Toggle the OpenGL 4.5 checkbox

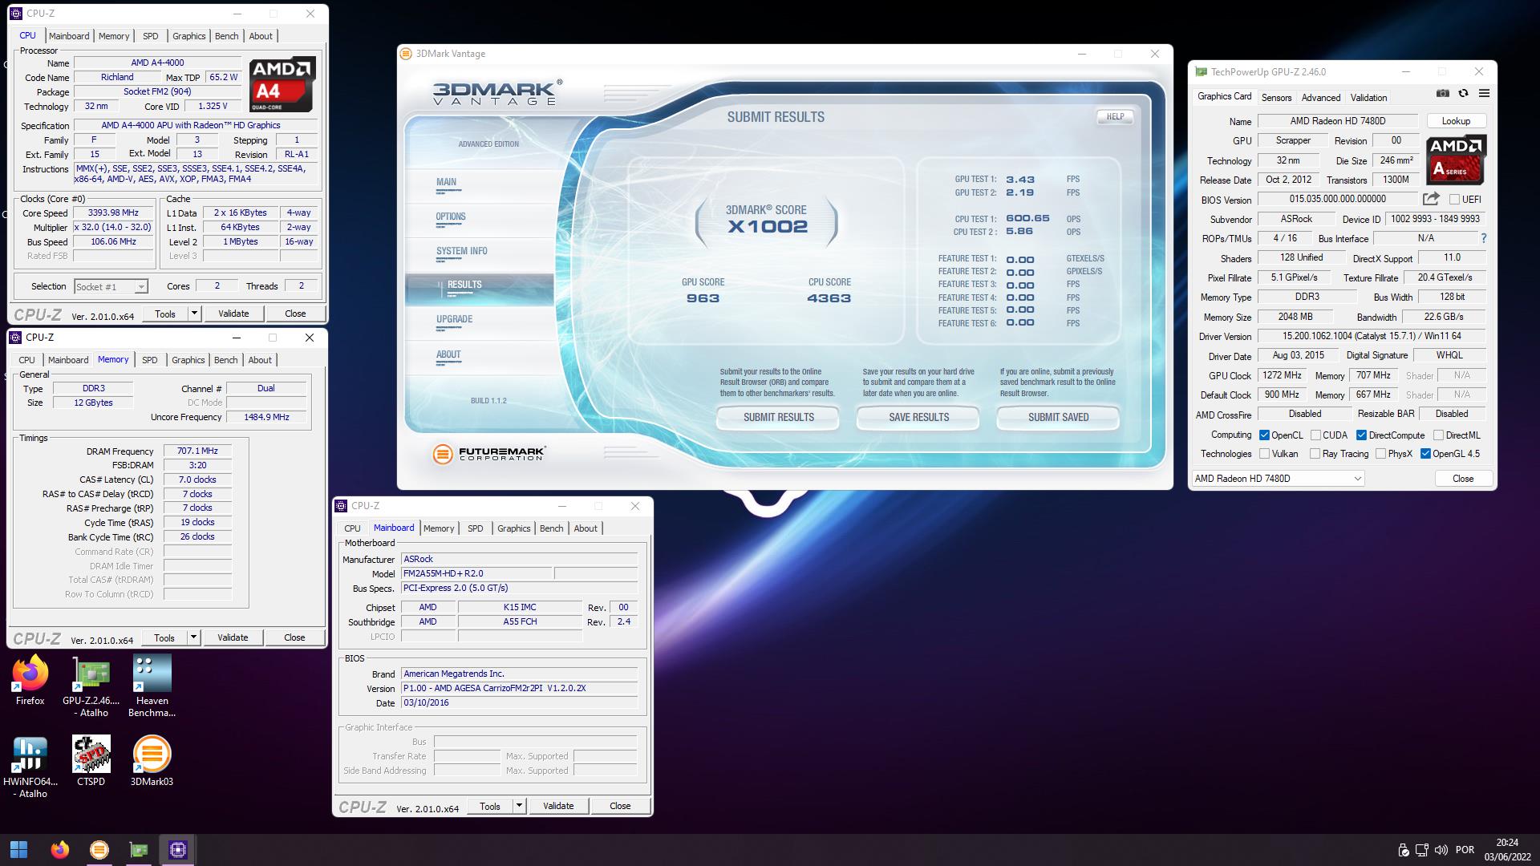click(1425, 454)
